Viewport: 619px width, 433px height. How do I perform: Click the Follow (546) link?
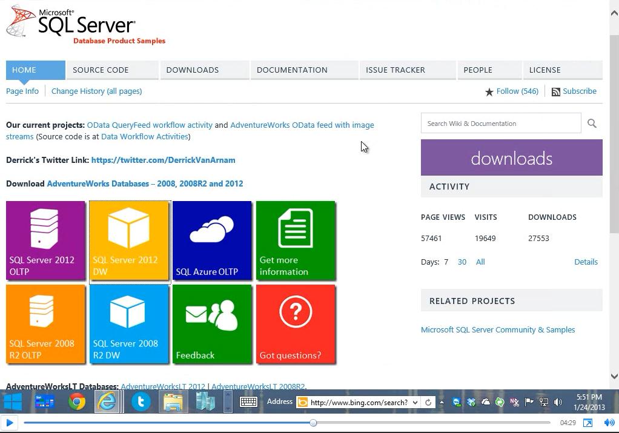[517, 91]
